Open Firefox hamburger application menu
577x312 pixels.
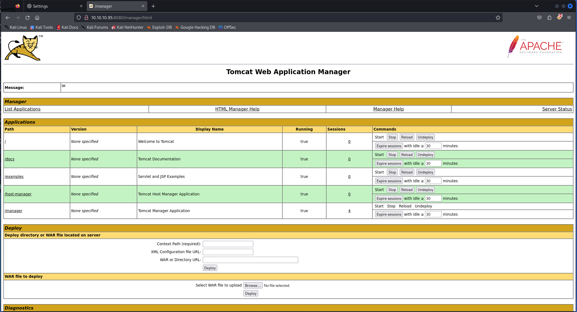click(569, 18)
